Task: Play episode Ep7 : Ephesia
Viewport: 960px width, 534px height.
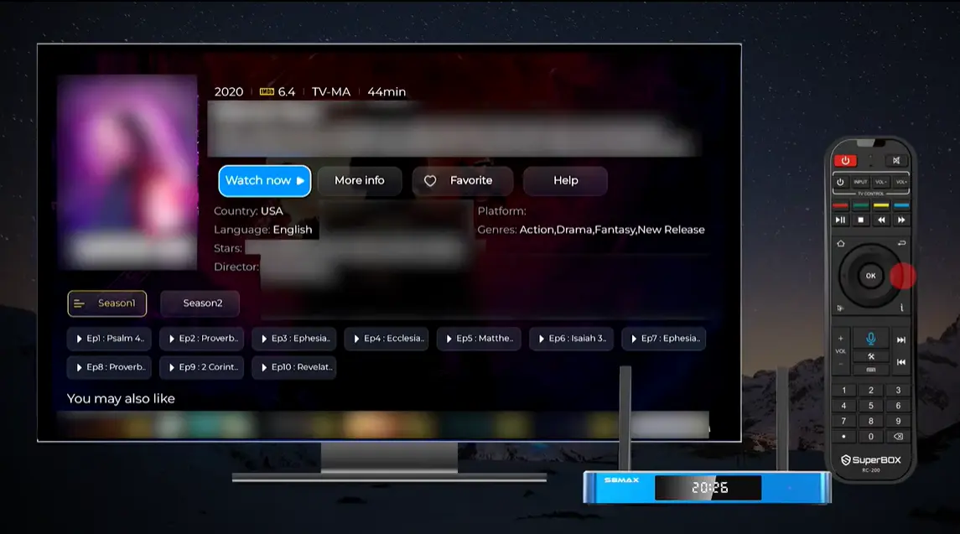Action: [x=664, y=339]
